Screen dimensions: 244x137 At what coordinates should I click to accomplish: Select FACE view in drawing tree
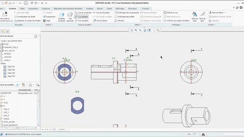6,44
